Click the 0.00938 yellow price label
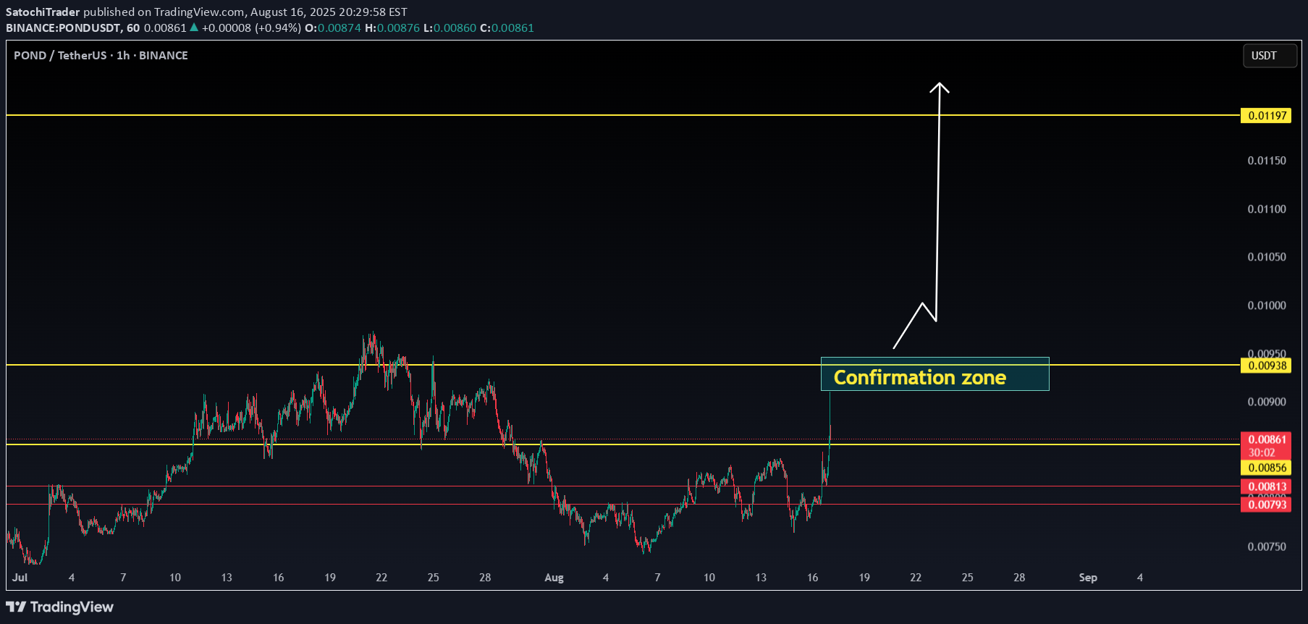Image resolution: width=1308 pixels, height=624 pixels. 1267,366
